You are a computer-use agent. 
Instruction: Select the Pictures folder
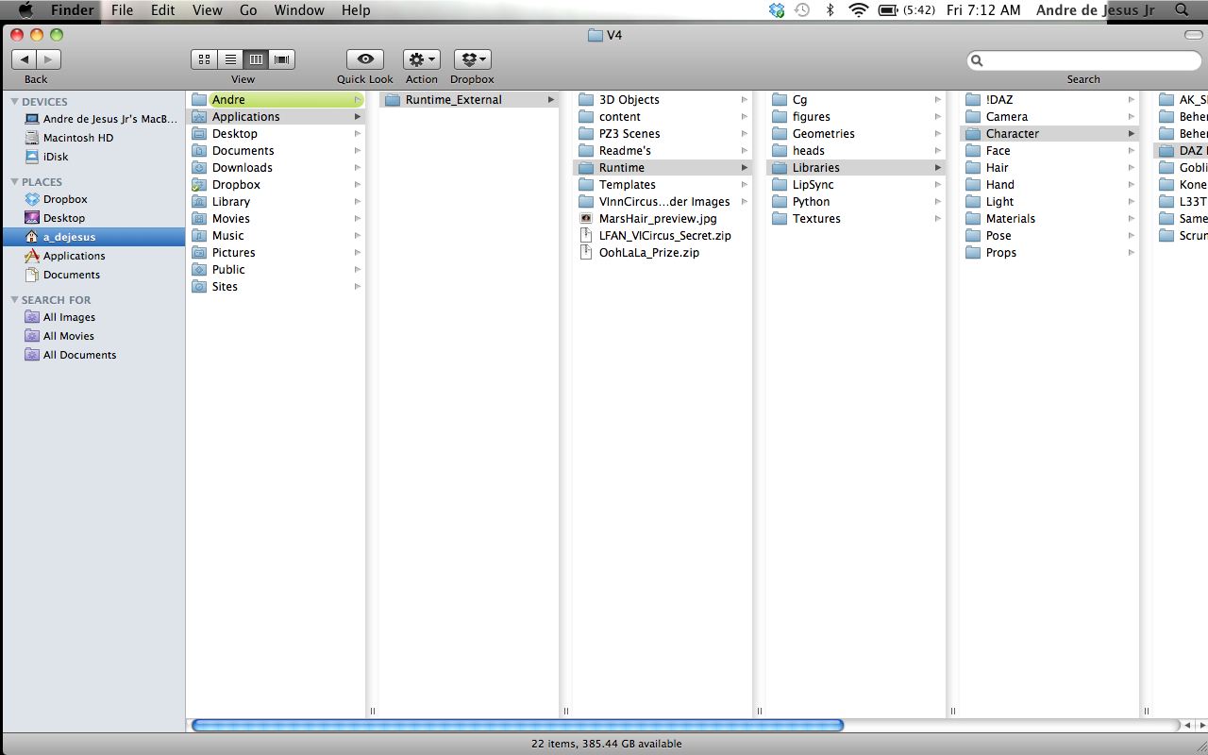click(x=276, y=253)
